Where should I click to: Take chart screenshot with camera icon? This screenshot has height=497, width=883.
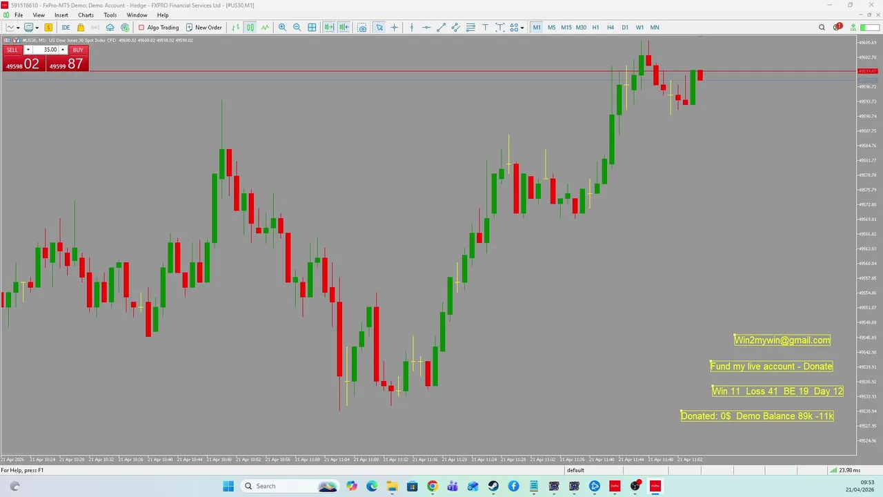click(x=362, y=28)
